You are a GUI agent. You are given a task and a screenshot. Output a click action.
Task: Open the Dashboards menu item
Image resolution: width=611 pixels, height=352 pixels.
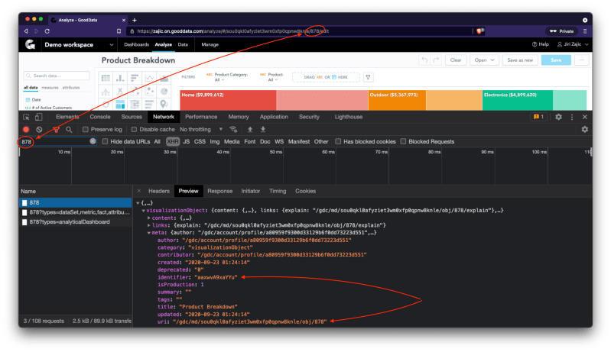136,44
